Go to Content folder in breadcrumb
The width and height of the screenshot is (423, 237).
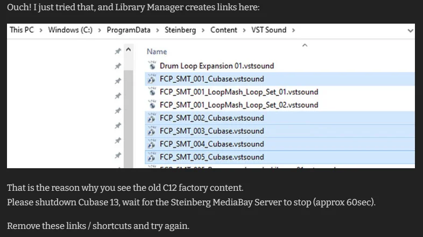(224, 30)
